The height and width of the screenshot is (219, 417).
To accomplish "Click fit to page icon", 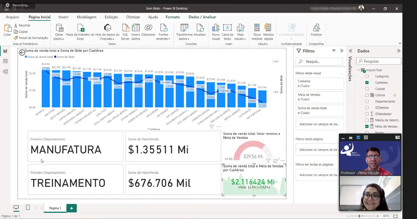I will pos(395,216).
